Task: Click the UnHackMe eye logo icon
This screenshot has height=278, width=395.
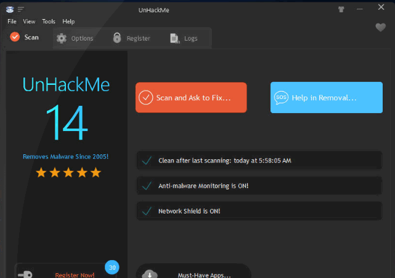Action: click(10, 10)
